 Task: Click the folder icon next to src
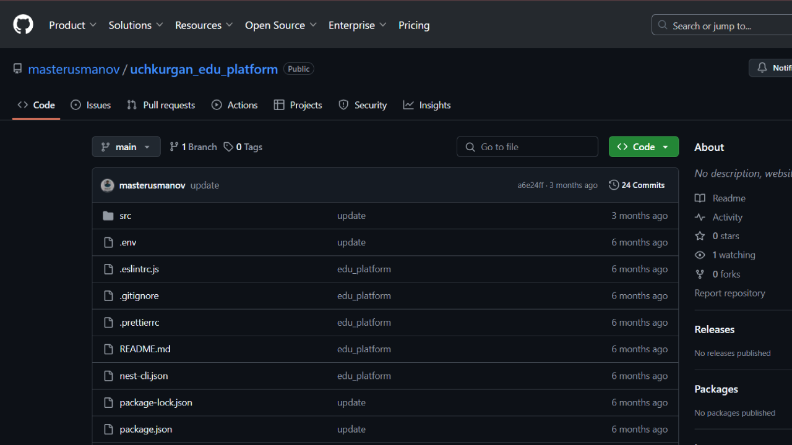point(108,216)
